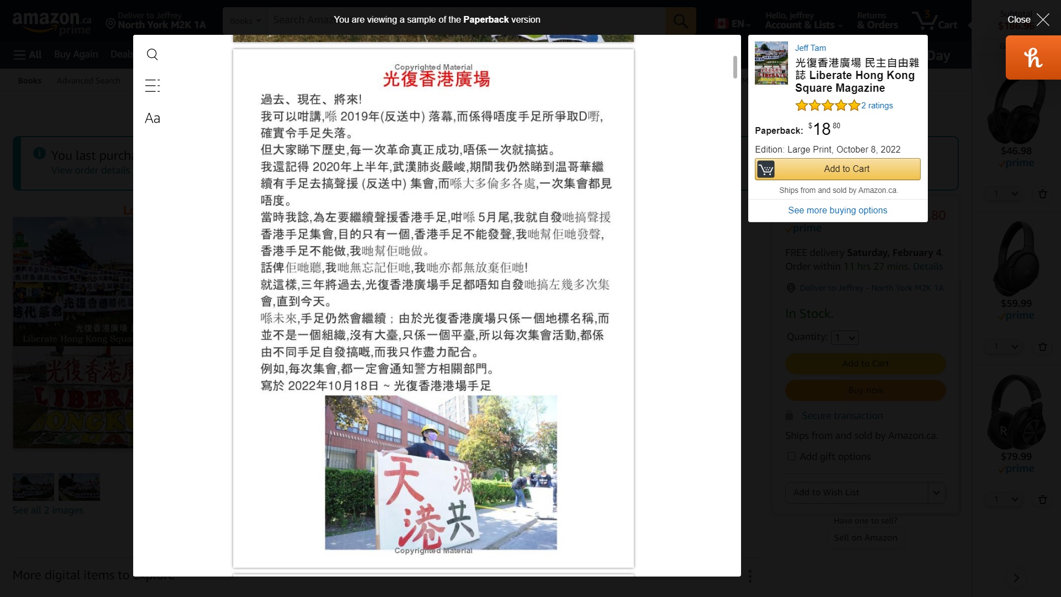Click $79.99 headphones image in cart sidebar
1061x597 pixels.
1016,412
